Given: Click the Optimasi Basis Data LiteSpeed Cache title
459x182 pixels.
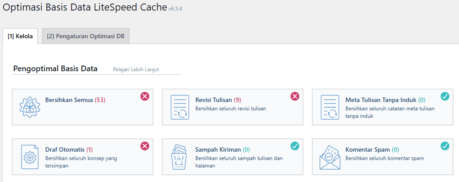Looking at the screenshot, I should 85,7.
